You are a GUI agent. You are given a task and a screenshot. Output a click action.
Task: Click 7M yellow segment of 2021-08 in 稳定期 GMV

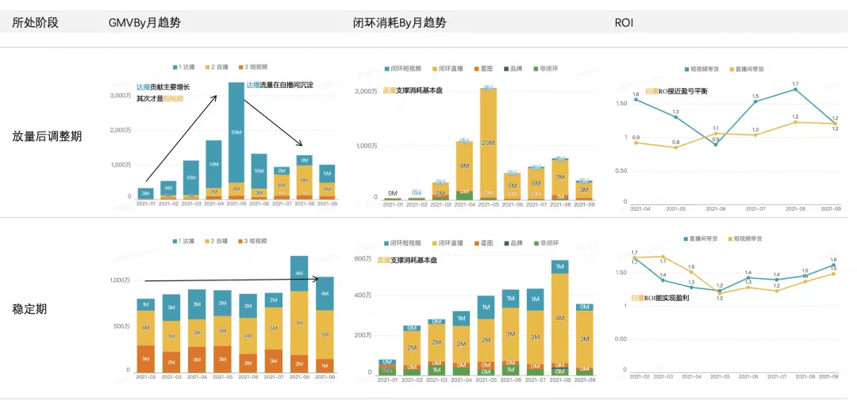pos(299,323)
